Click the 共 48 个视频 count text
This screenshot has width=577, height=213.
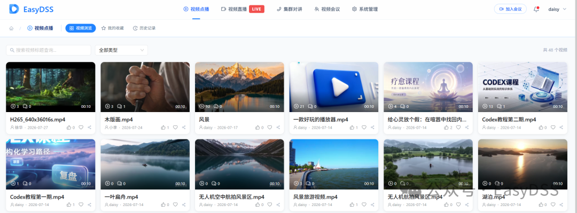click(x=555, y=50)
